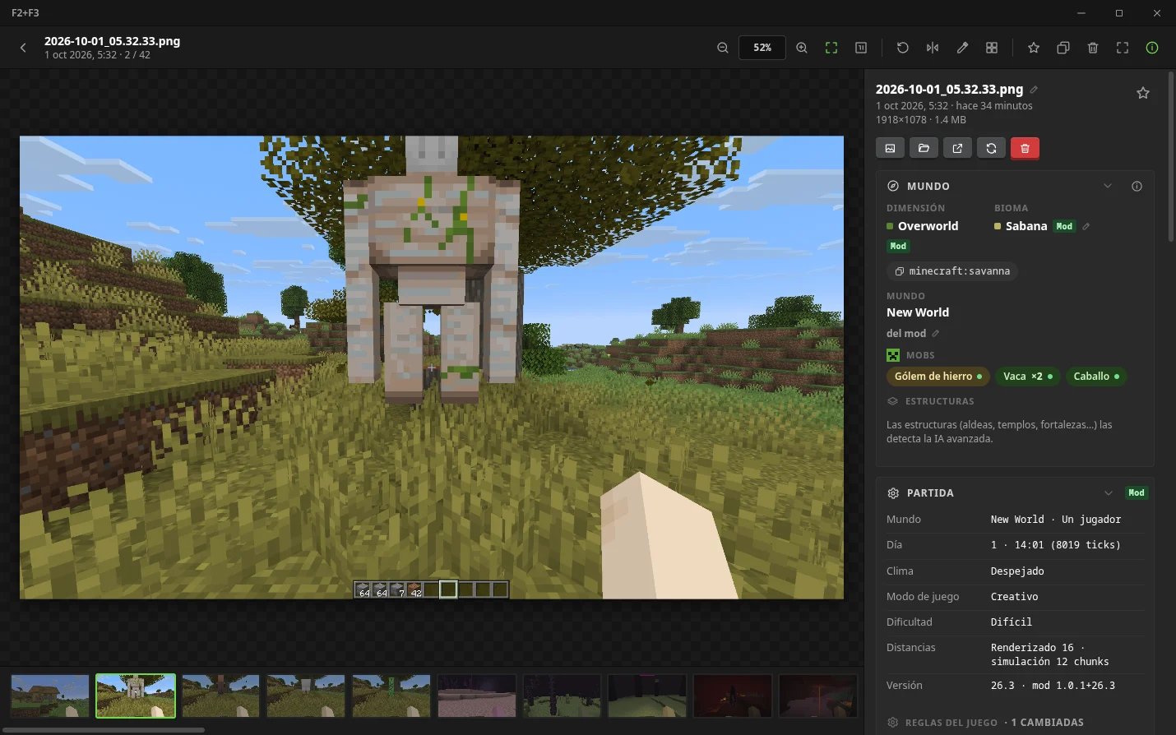This screenshot has height=735, width=1176.
Task: Edit the Sabana biome value
Action: (x=1086, y=226)
